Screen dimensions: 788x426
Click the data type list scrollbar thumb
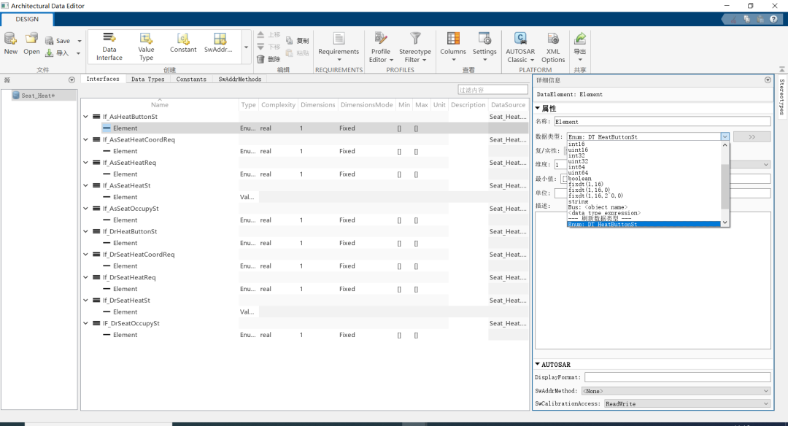pyautogui.click(x=725, y=186)
